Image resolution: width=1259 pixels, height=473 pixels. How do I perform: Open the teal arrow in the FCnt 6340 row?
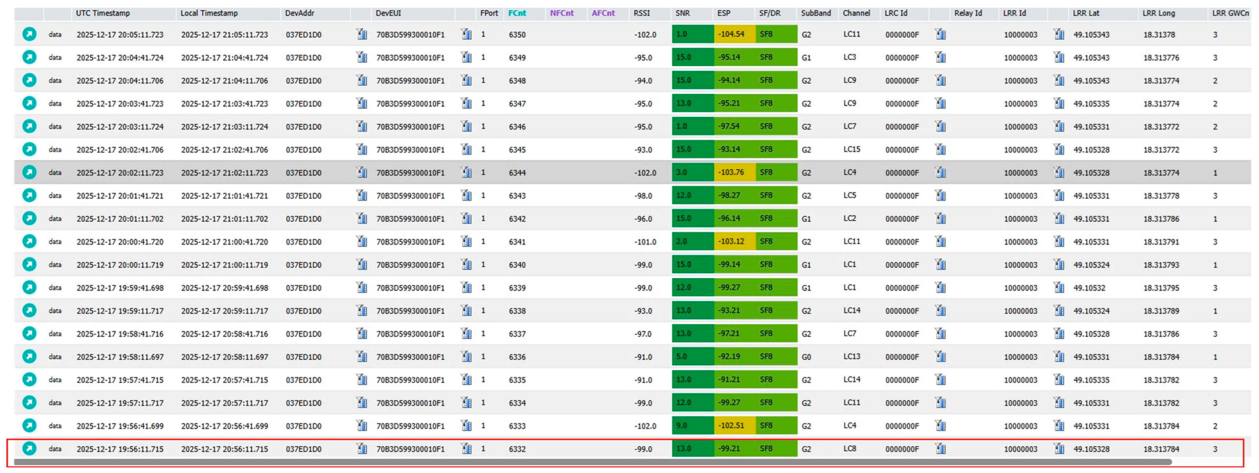tap(29, 264)
